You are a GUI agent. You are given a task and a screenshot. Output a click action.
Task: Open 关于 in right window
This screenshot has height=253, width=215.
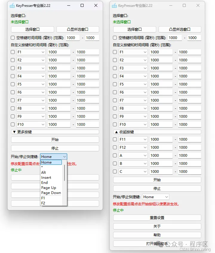pyautogui.click(x=157, y=226)
